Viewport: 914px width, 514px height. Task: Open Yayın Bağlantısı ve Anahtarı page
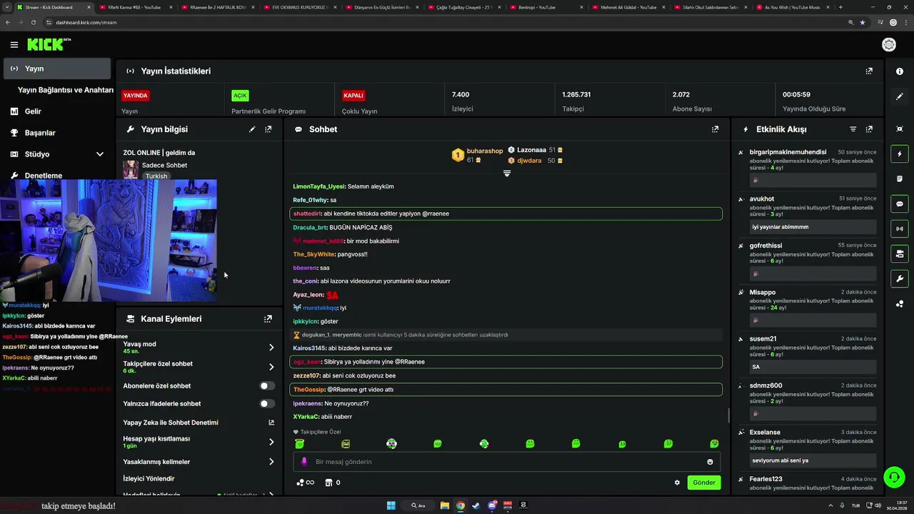point(66,90)
